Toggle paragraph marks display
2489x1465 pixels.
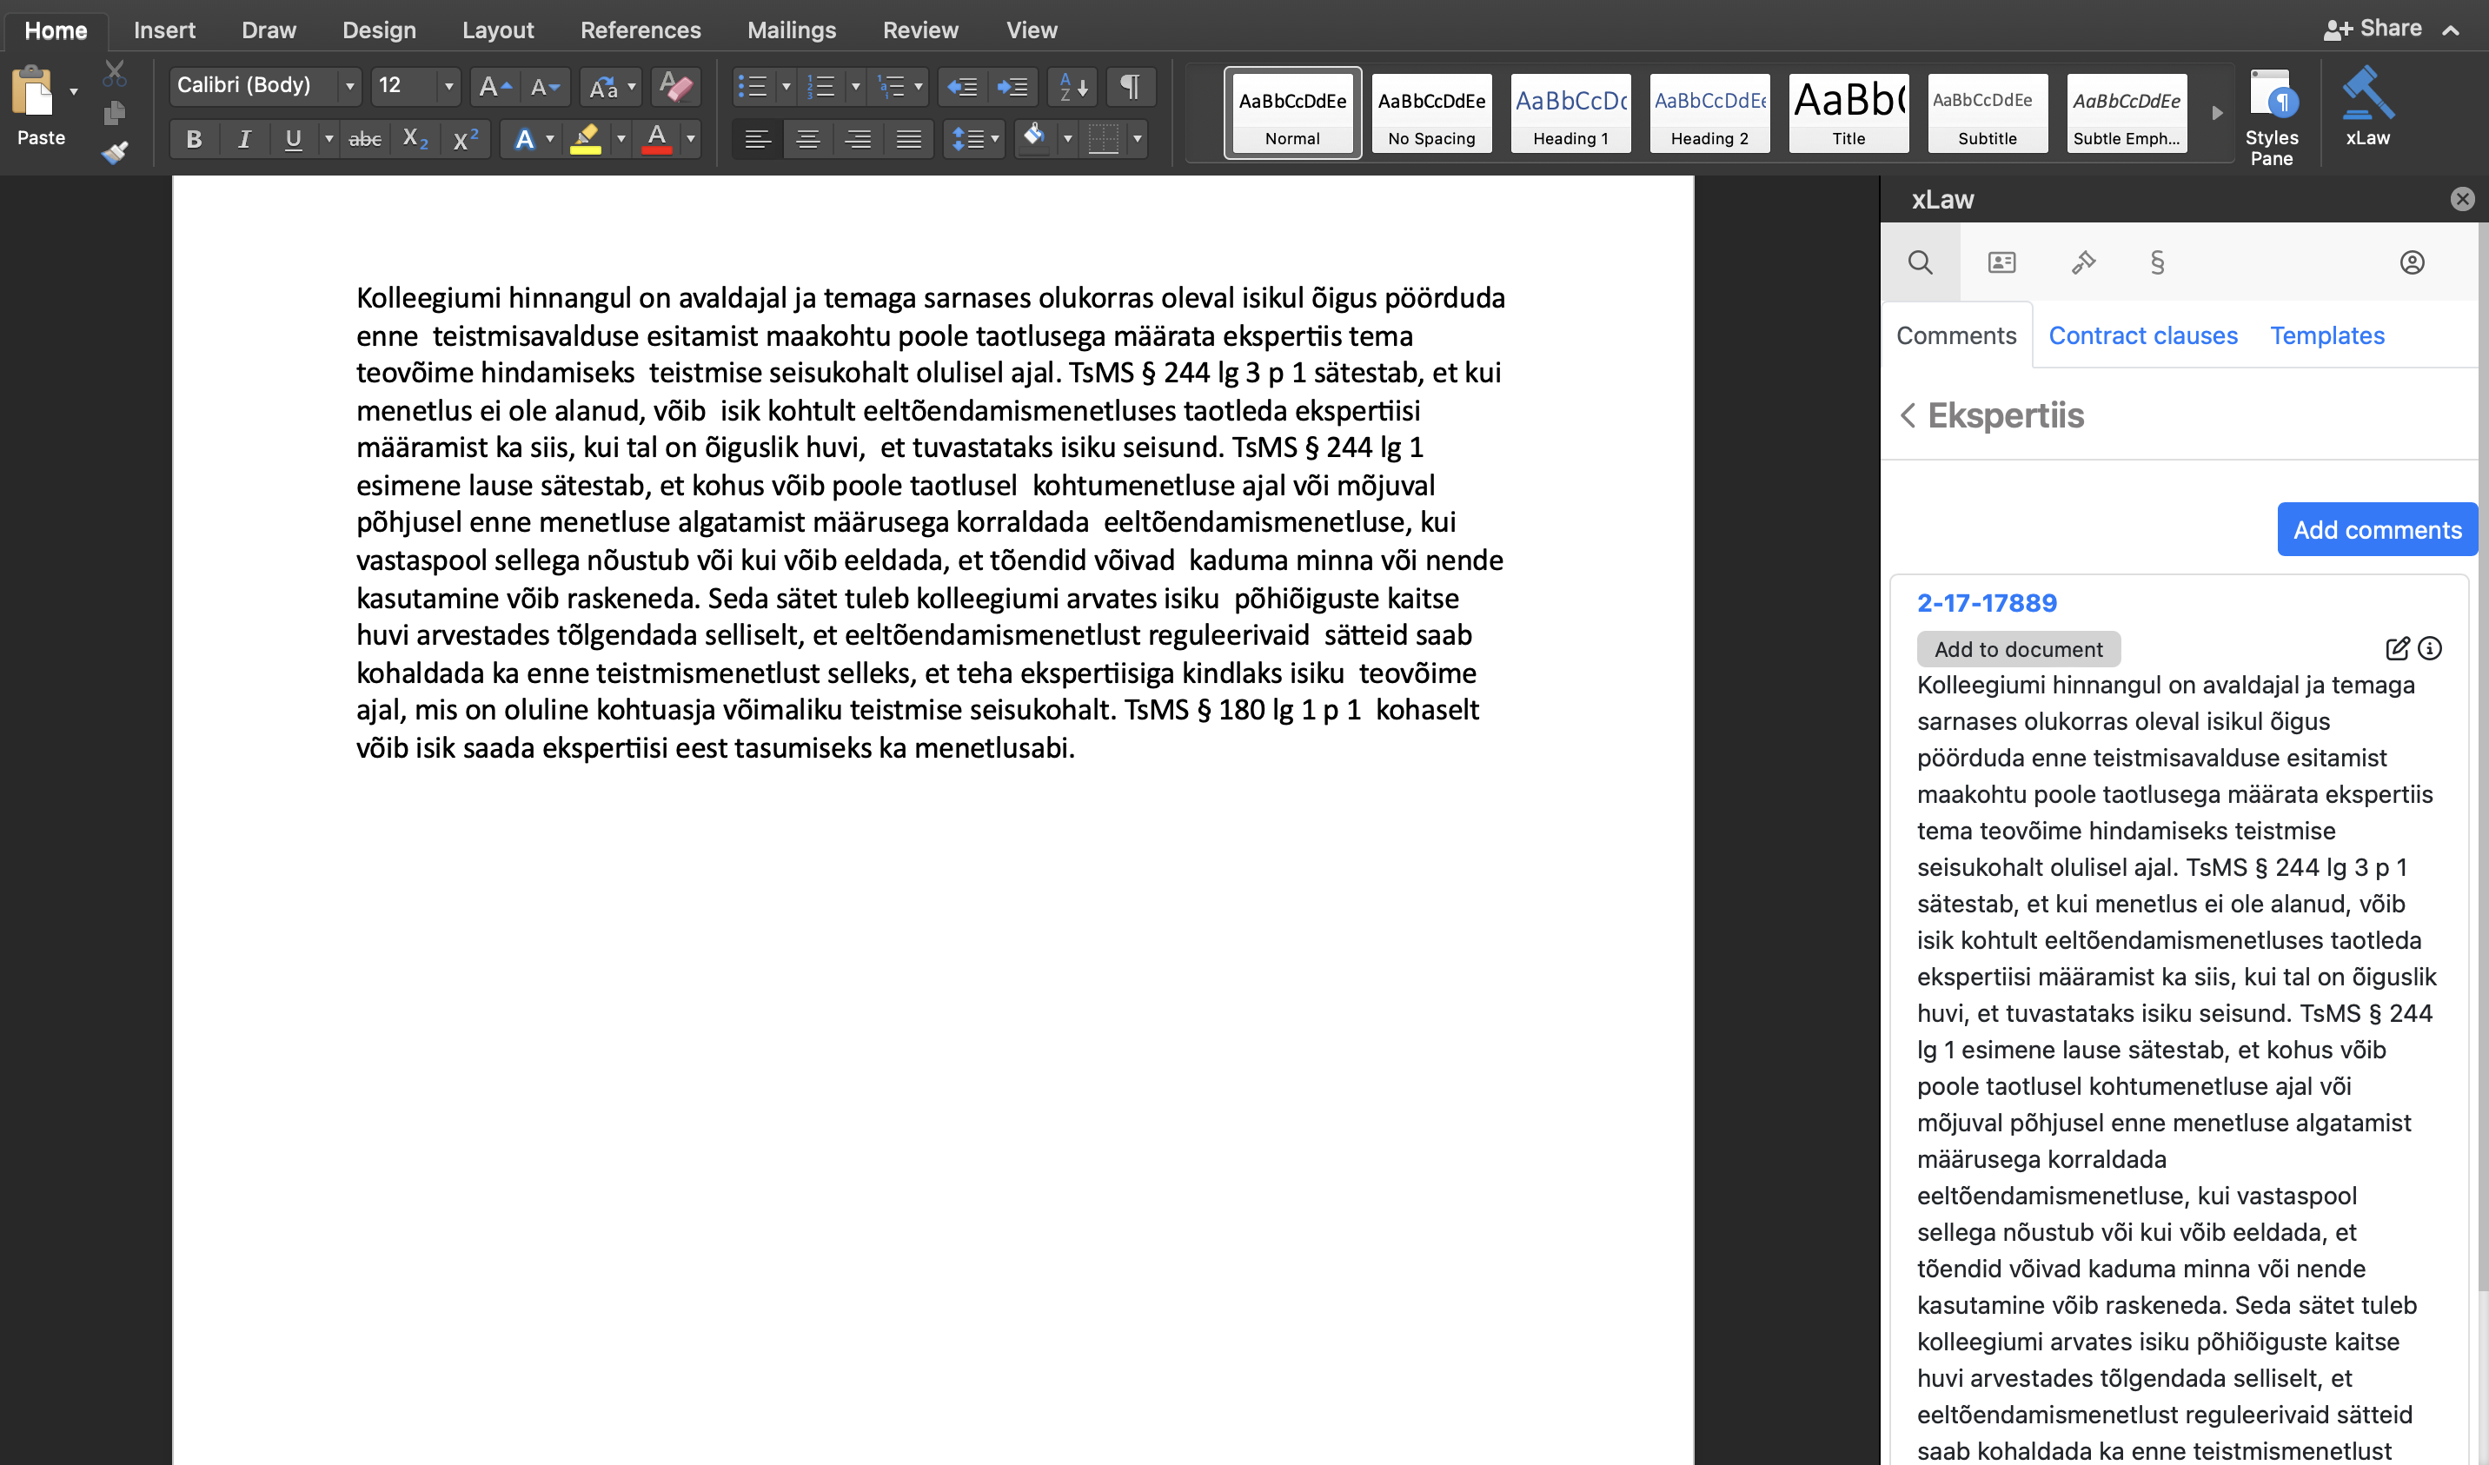pyautogui.click(x=1130, y=87)
